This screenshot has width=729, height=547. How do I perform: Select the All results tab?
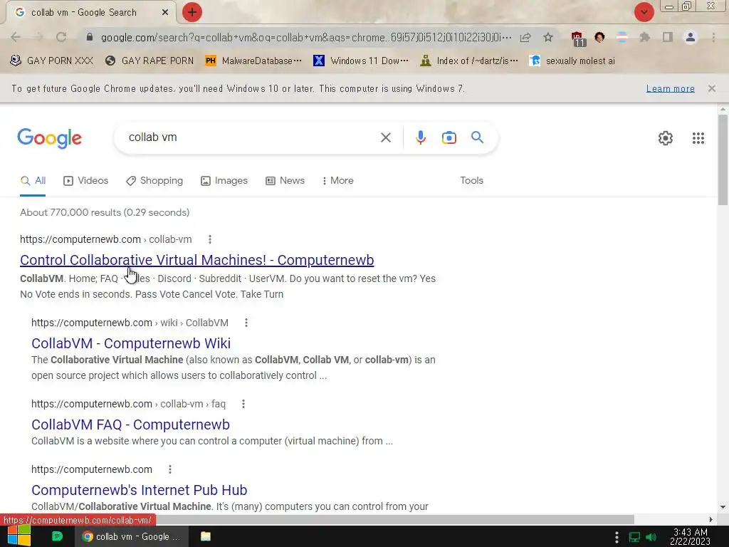pyautogui.click(x=33, y=180)
